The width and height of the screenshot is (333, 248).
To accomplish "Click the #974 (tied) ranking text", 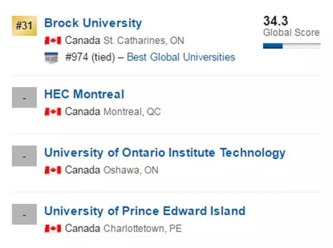I will coord(90,57).
